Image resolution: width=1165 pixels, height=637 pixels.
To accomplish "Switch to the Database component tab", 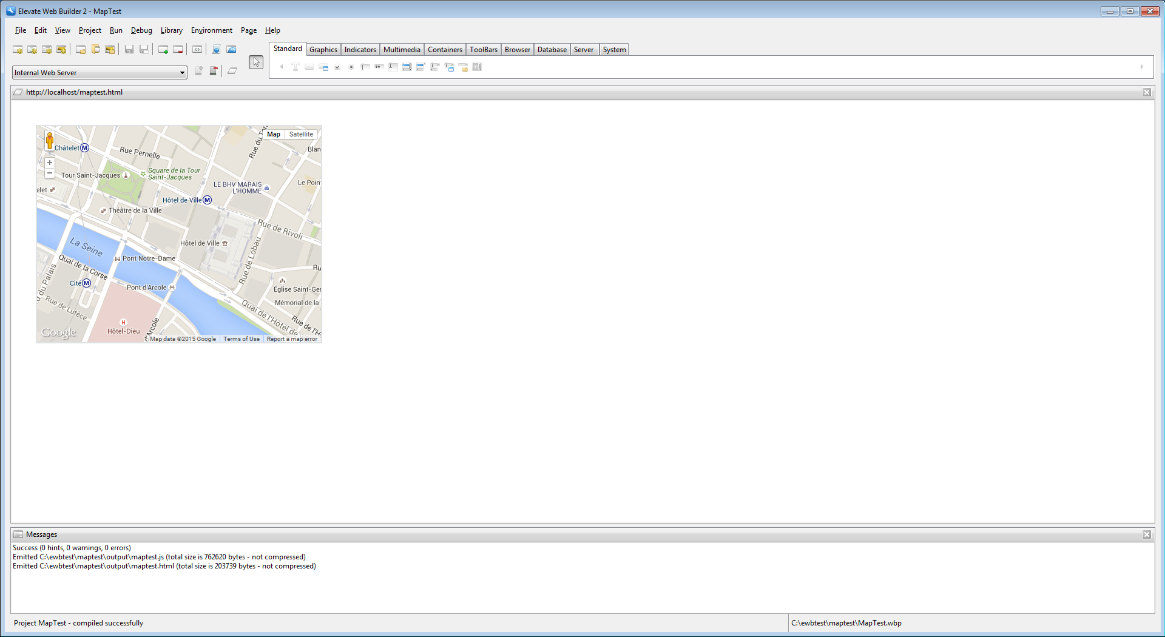I will pos(552,50).
